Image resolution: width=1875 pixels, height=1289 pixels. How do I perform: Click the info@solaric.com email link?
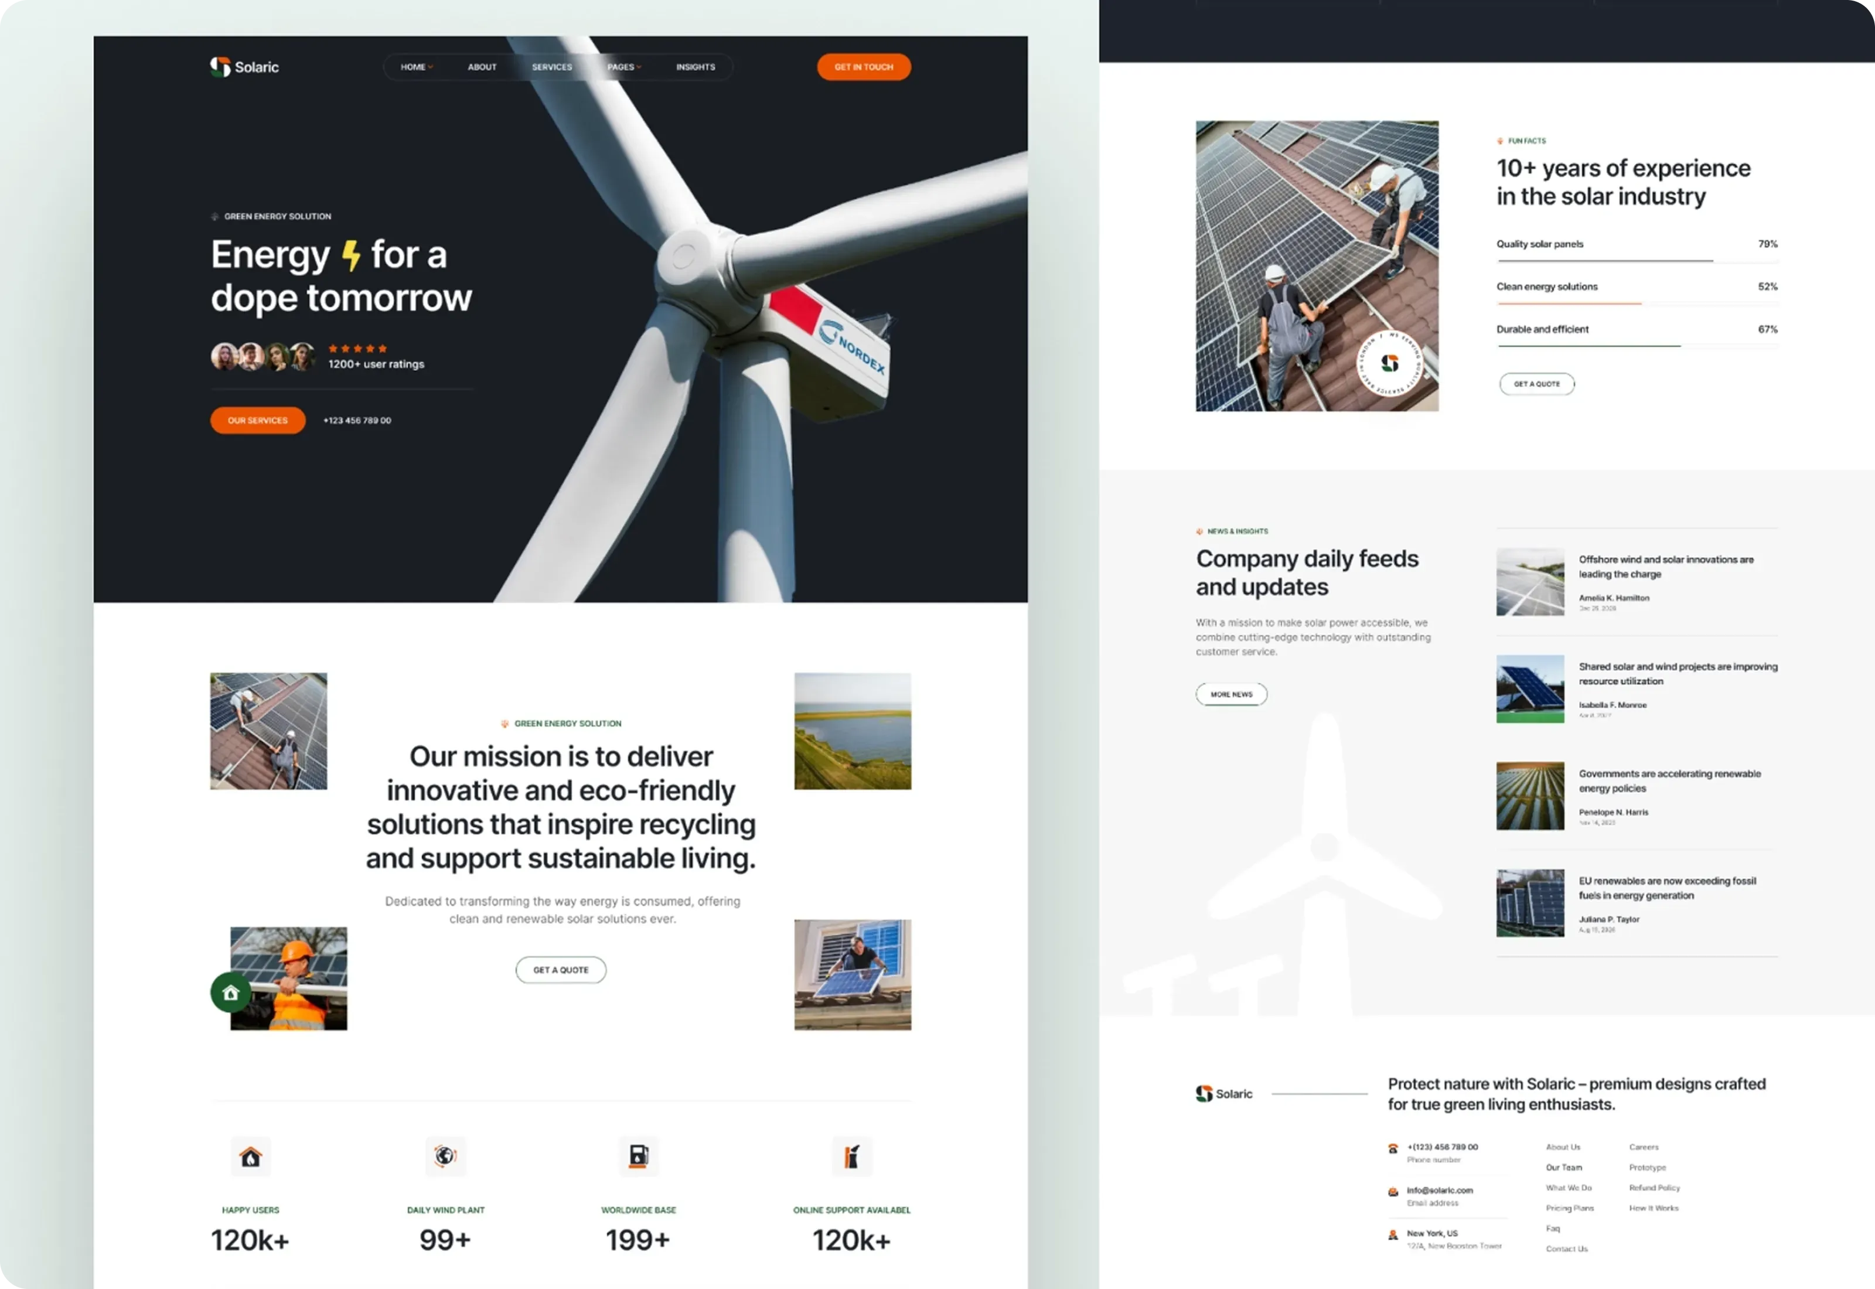coord(1440,1191)
